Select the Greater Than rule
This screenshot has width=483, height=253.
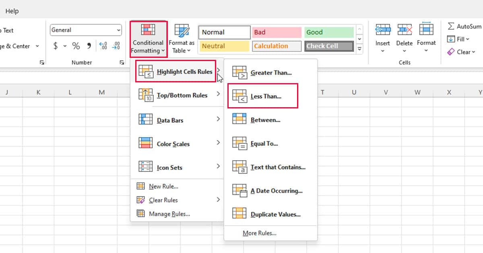tap(270, 73)
